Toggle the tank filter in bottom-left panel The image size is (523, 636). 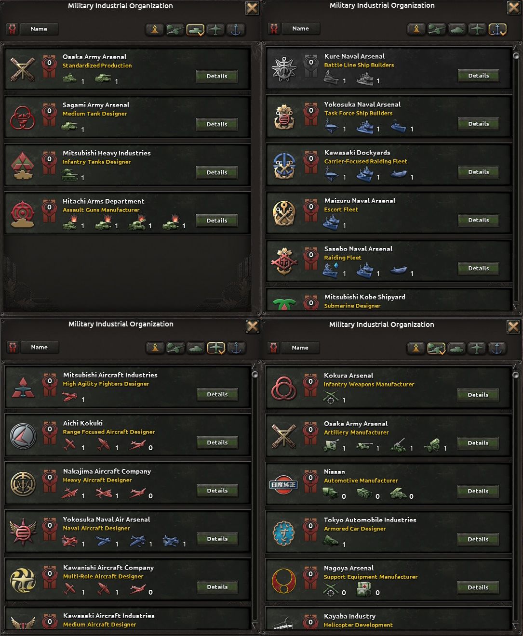[196, 348]
